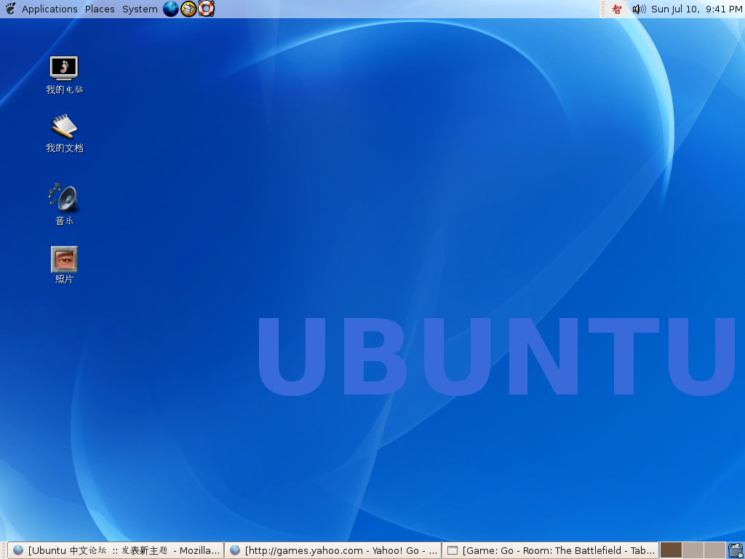Switch to the third workspace

[x=714, y=550]
